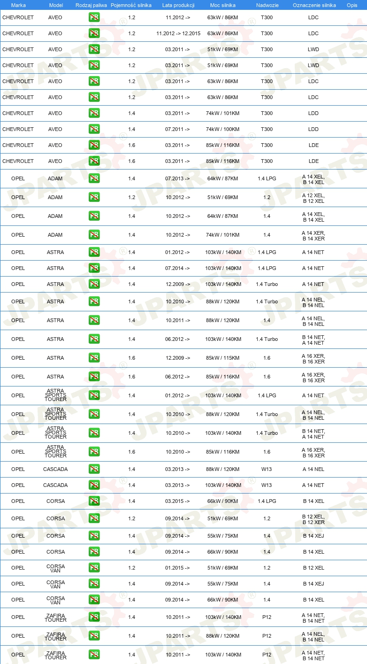Click the Opis column header
This screenshot has width=367, height=664.
[x=352, y=5]
